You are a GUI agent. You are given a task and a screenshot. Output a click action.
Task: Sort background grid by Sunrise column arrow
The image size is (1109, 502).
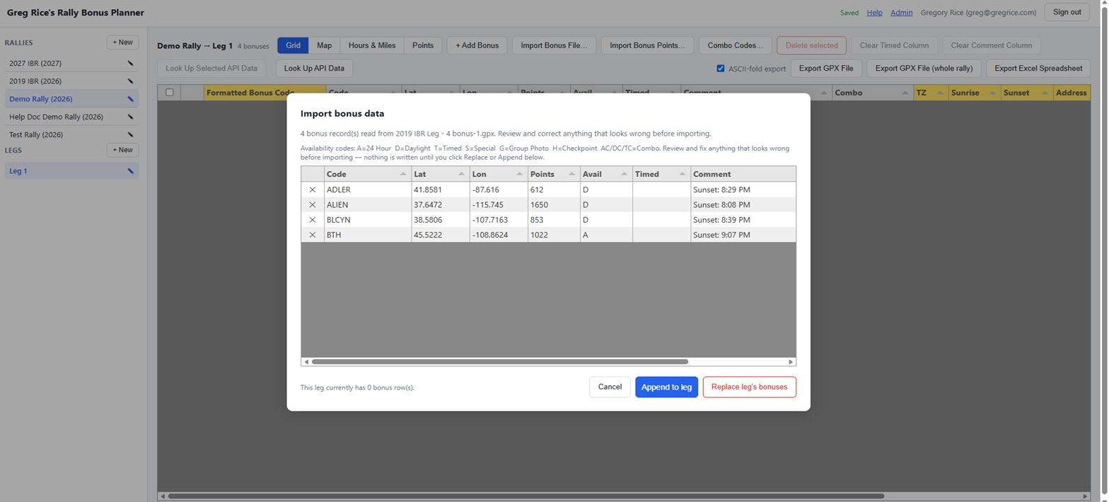click(992, 93)
